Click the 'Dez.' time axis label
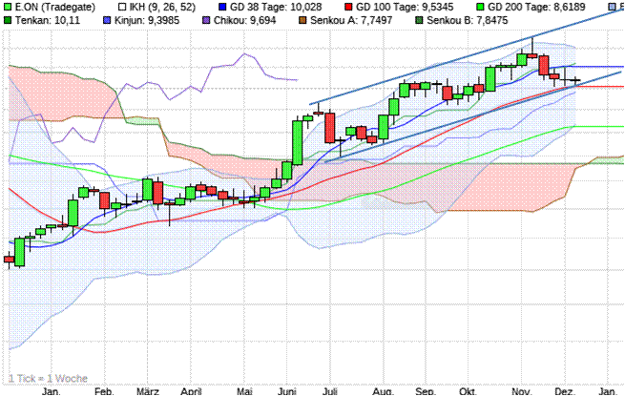 click(x=565, y=391)
